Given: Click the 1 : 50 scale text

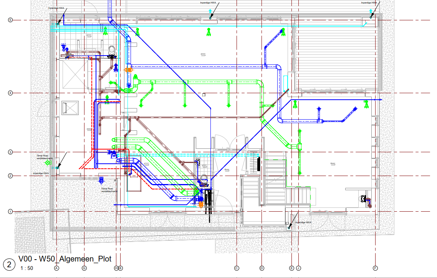Looking at the screenshot, I should coord(26,268).
